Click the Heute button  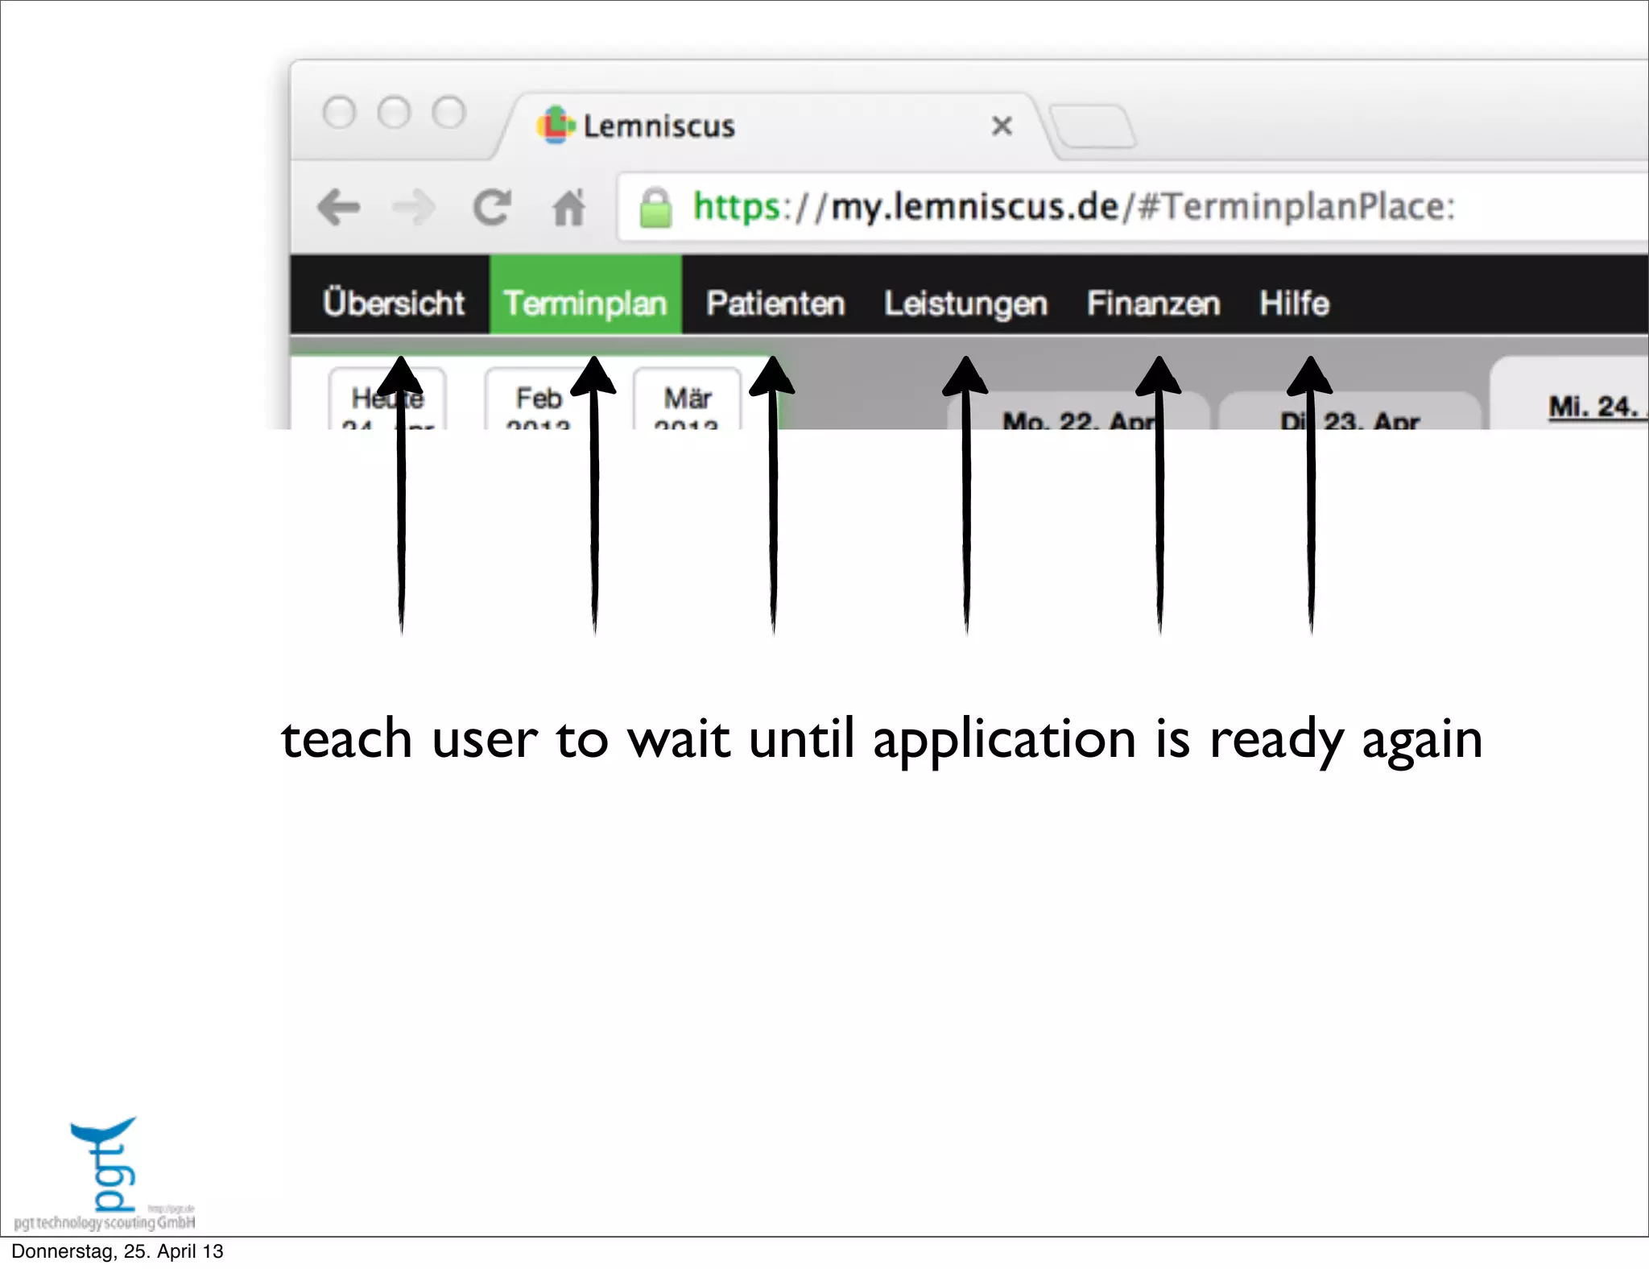point(387,399)
